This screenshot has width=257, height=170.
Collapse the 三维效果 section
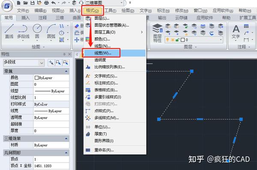[66, 138]
